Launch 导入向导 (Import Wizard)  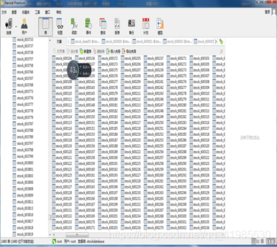pos(113,51)
